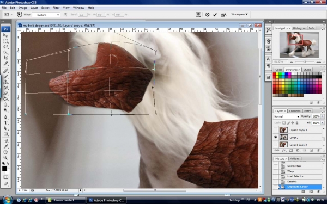Select the Rectangle shape tool
Viewport: 327px width, 204px height.
[x=5, y=134]
